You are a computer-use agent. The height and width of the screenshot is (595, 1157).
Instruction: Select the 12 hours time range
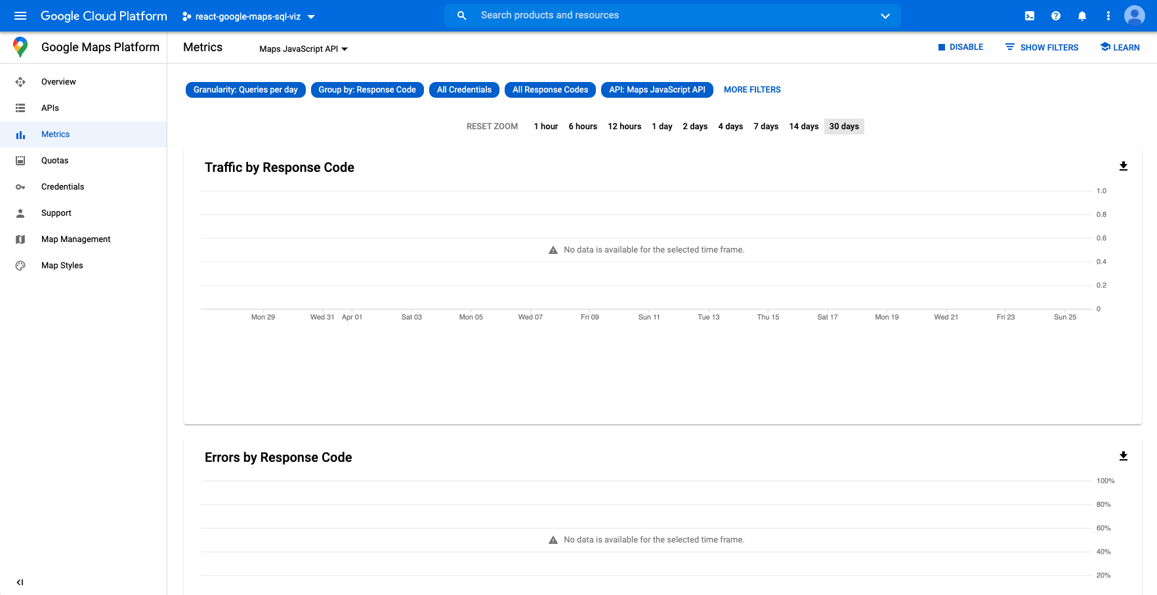point(625,127)
